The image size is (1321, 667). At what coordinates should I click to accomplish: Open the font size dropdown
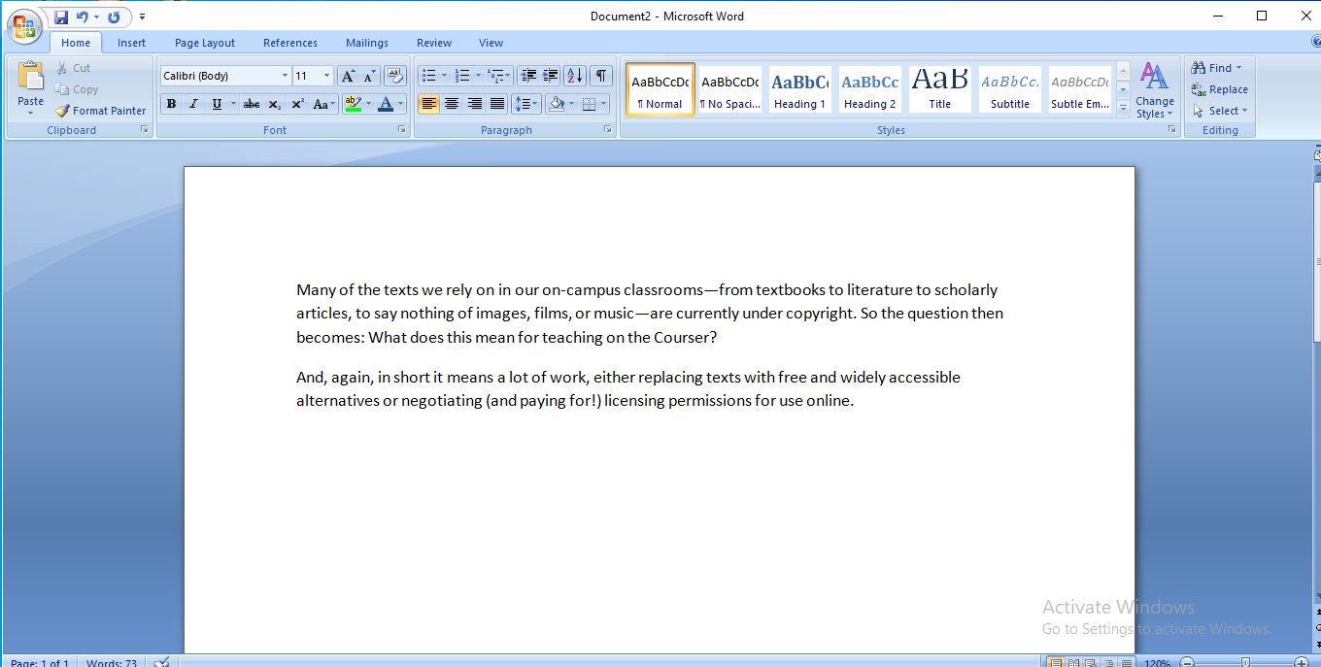(x=326, y=76)
